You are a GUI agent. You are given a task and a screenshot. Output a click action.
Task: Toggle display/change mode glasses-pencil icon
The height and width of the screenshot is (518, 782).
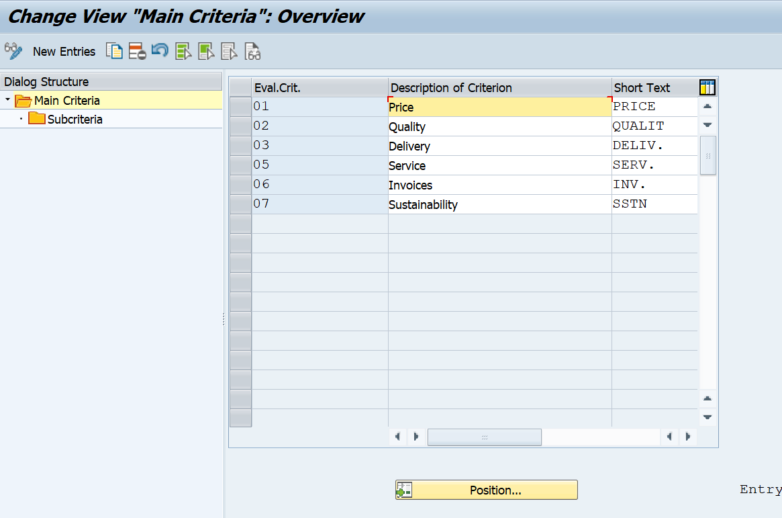pyautogui.click(x=13, y=51)
